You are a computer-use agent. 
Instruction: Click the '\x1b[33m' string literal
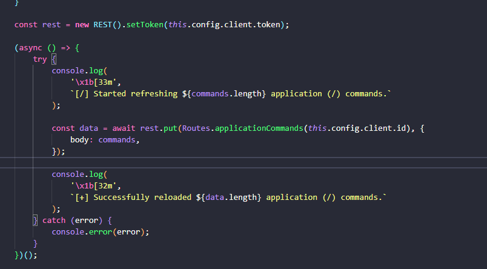click(93, 82)
